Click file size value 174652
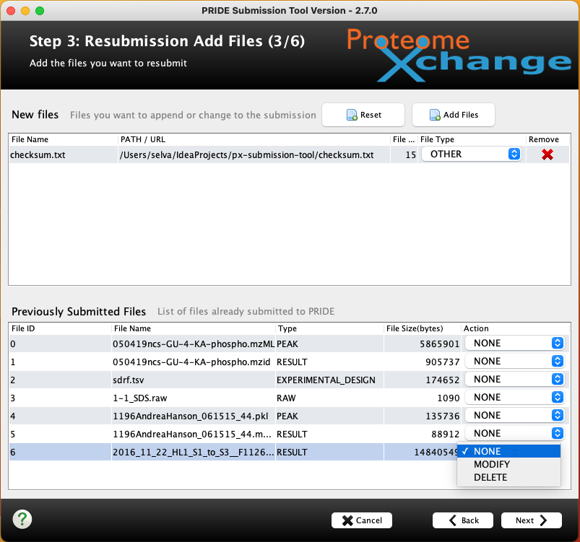Screen dimensions: 580x542 [x=423, y=380]
